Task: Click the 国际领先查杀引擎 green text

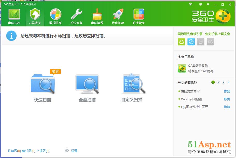Action: (190, 34)
